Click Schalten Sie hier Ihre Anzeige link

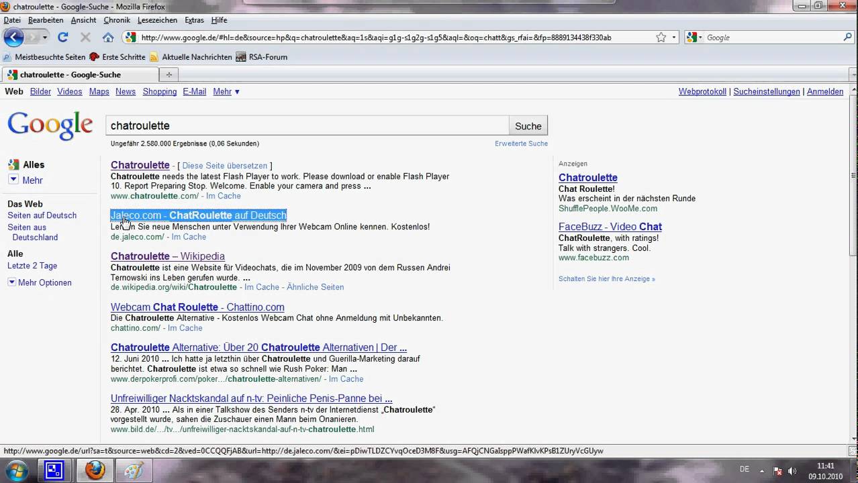607,278
